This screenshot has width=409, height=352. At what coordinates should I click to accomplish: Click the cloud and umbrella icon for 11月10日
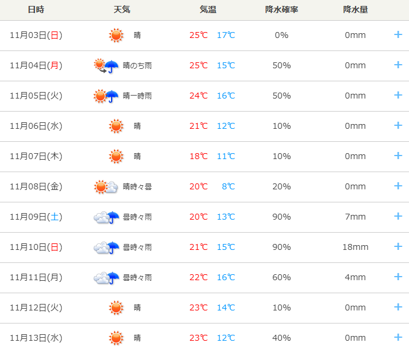[106, 248]
